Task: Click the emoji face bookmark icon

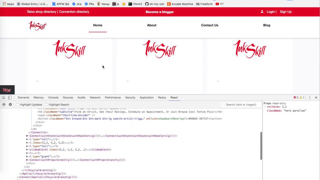Action: 124,4
